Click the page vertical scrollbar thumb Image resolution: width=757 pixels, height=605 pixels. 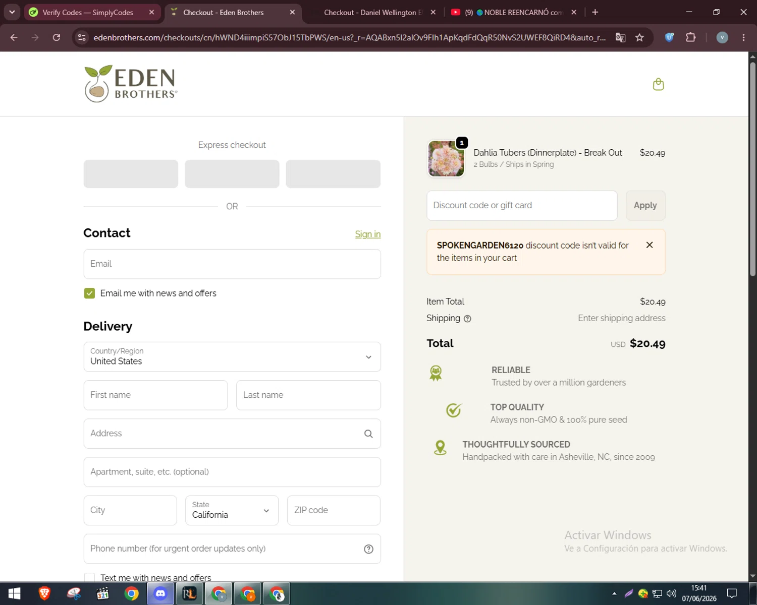pos(752,169)
